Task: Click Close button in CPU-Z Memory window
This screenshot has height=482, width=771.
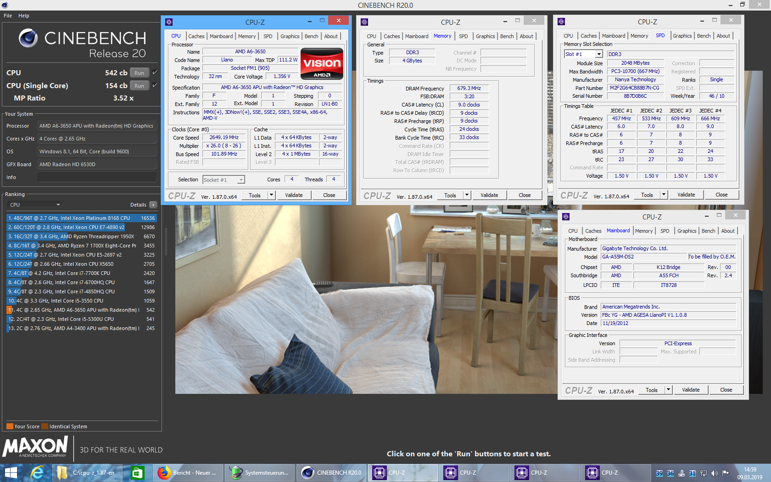Action: click(x=525, y=195)
